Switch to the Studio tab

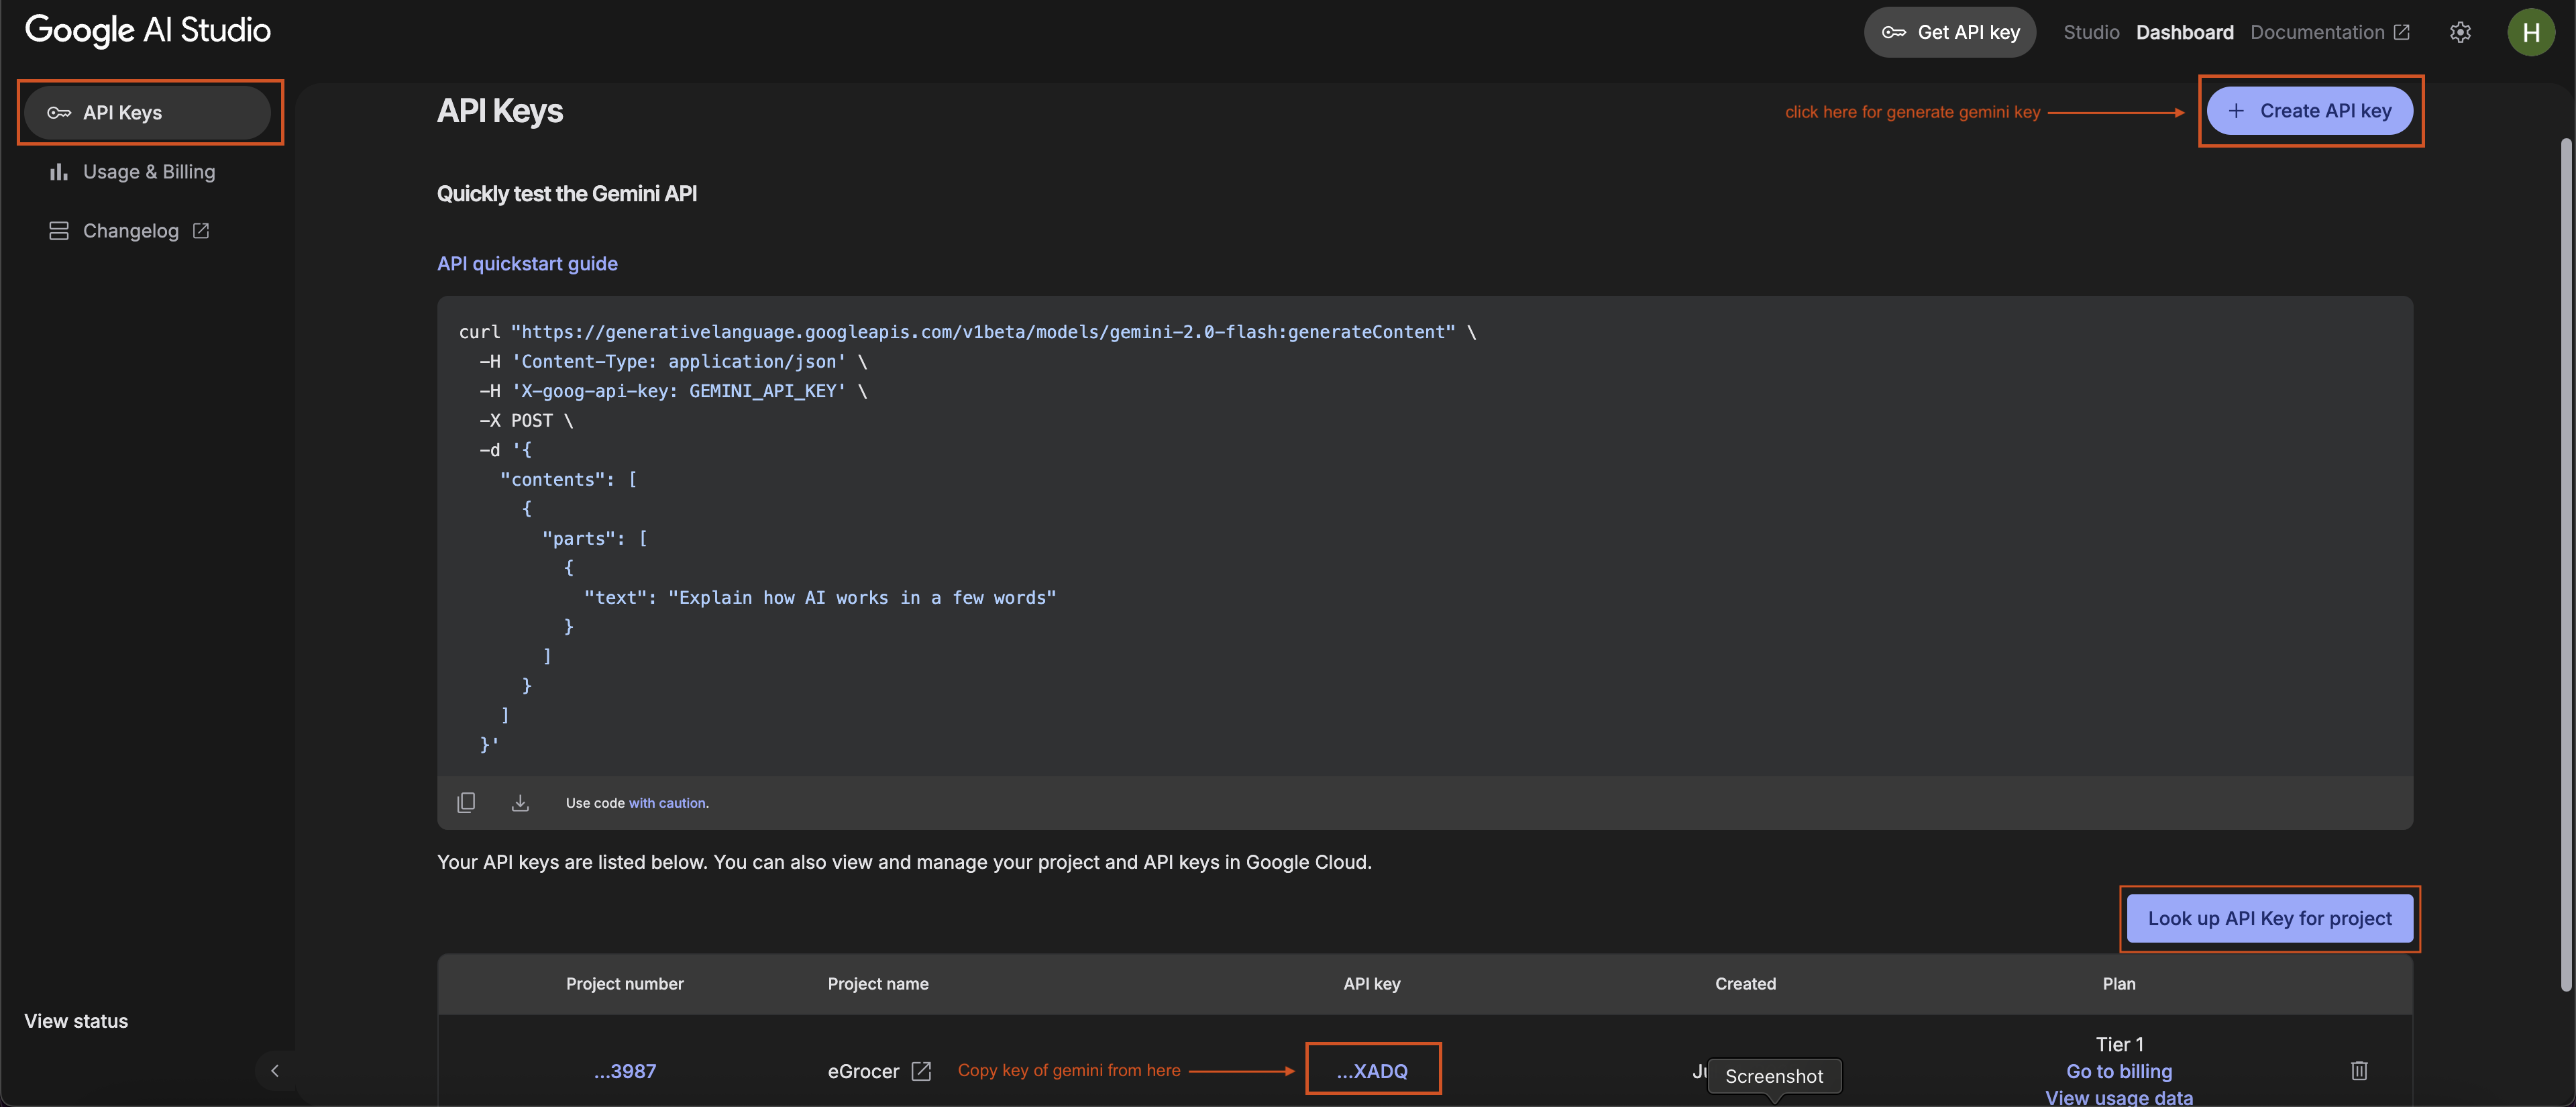[x=2091, y=32]
